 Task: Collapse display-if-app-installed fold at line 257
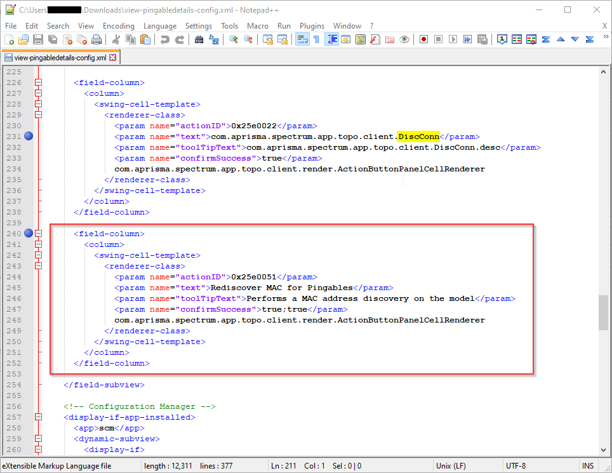pyautogui.click(x=38, y=417)
